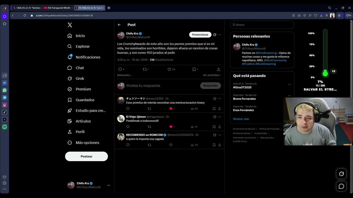Click the repost icon on main post
The width and height of the screenshot is (353, 198).
tap(145, 69)
